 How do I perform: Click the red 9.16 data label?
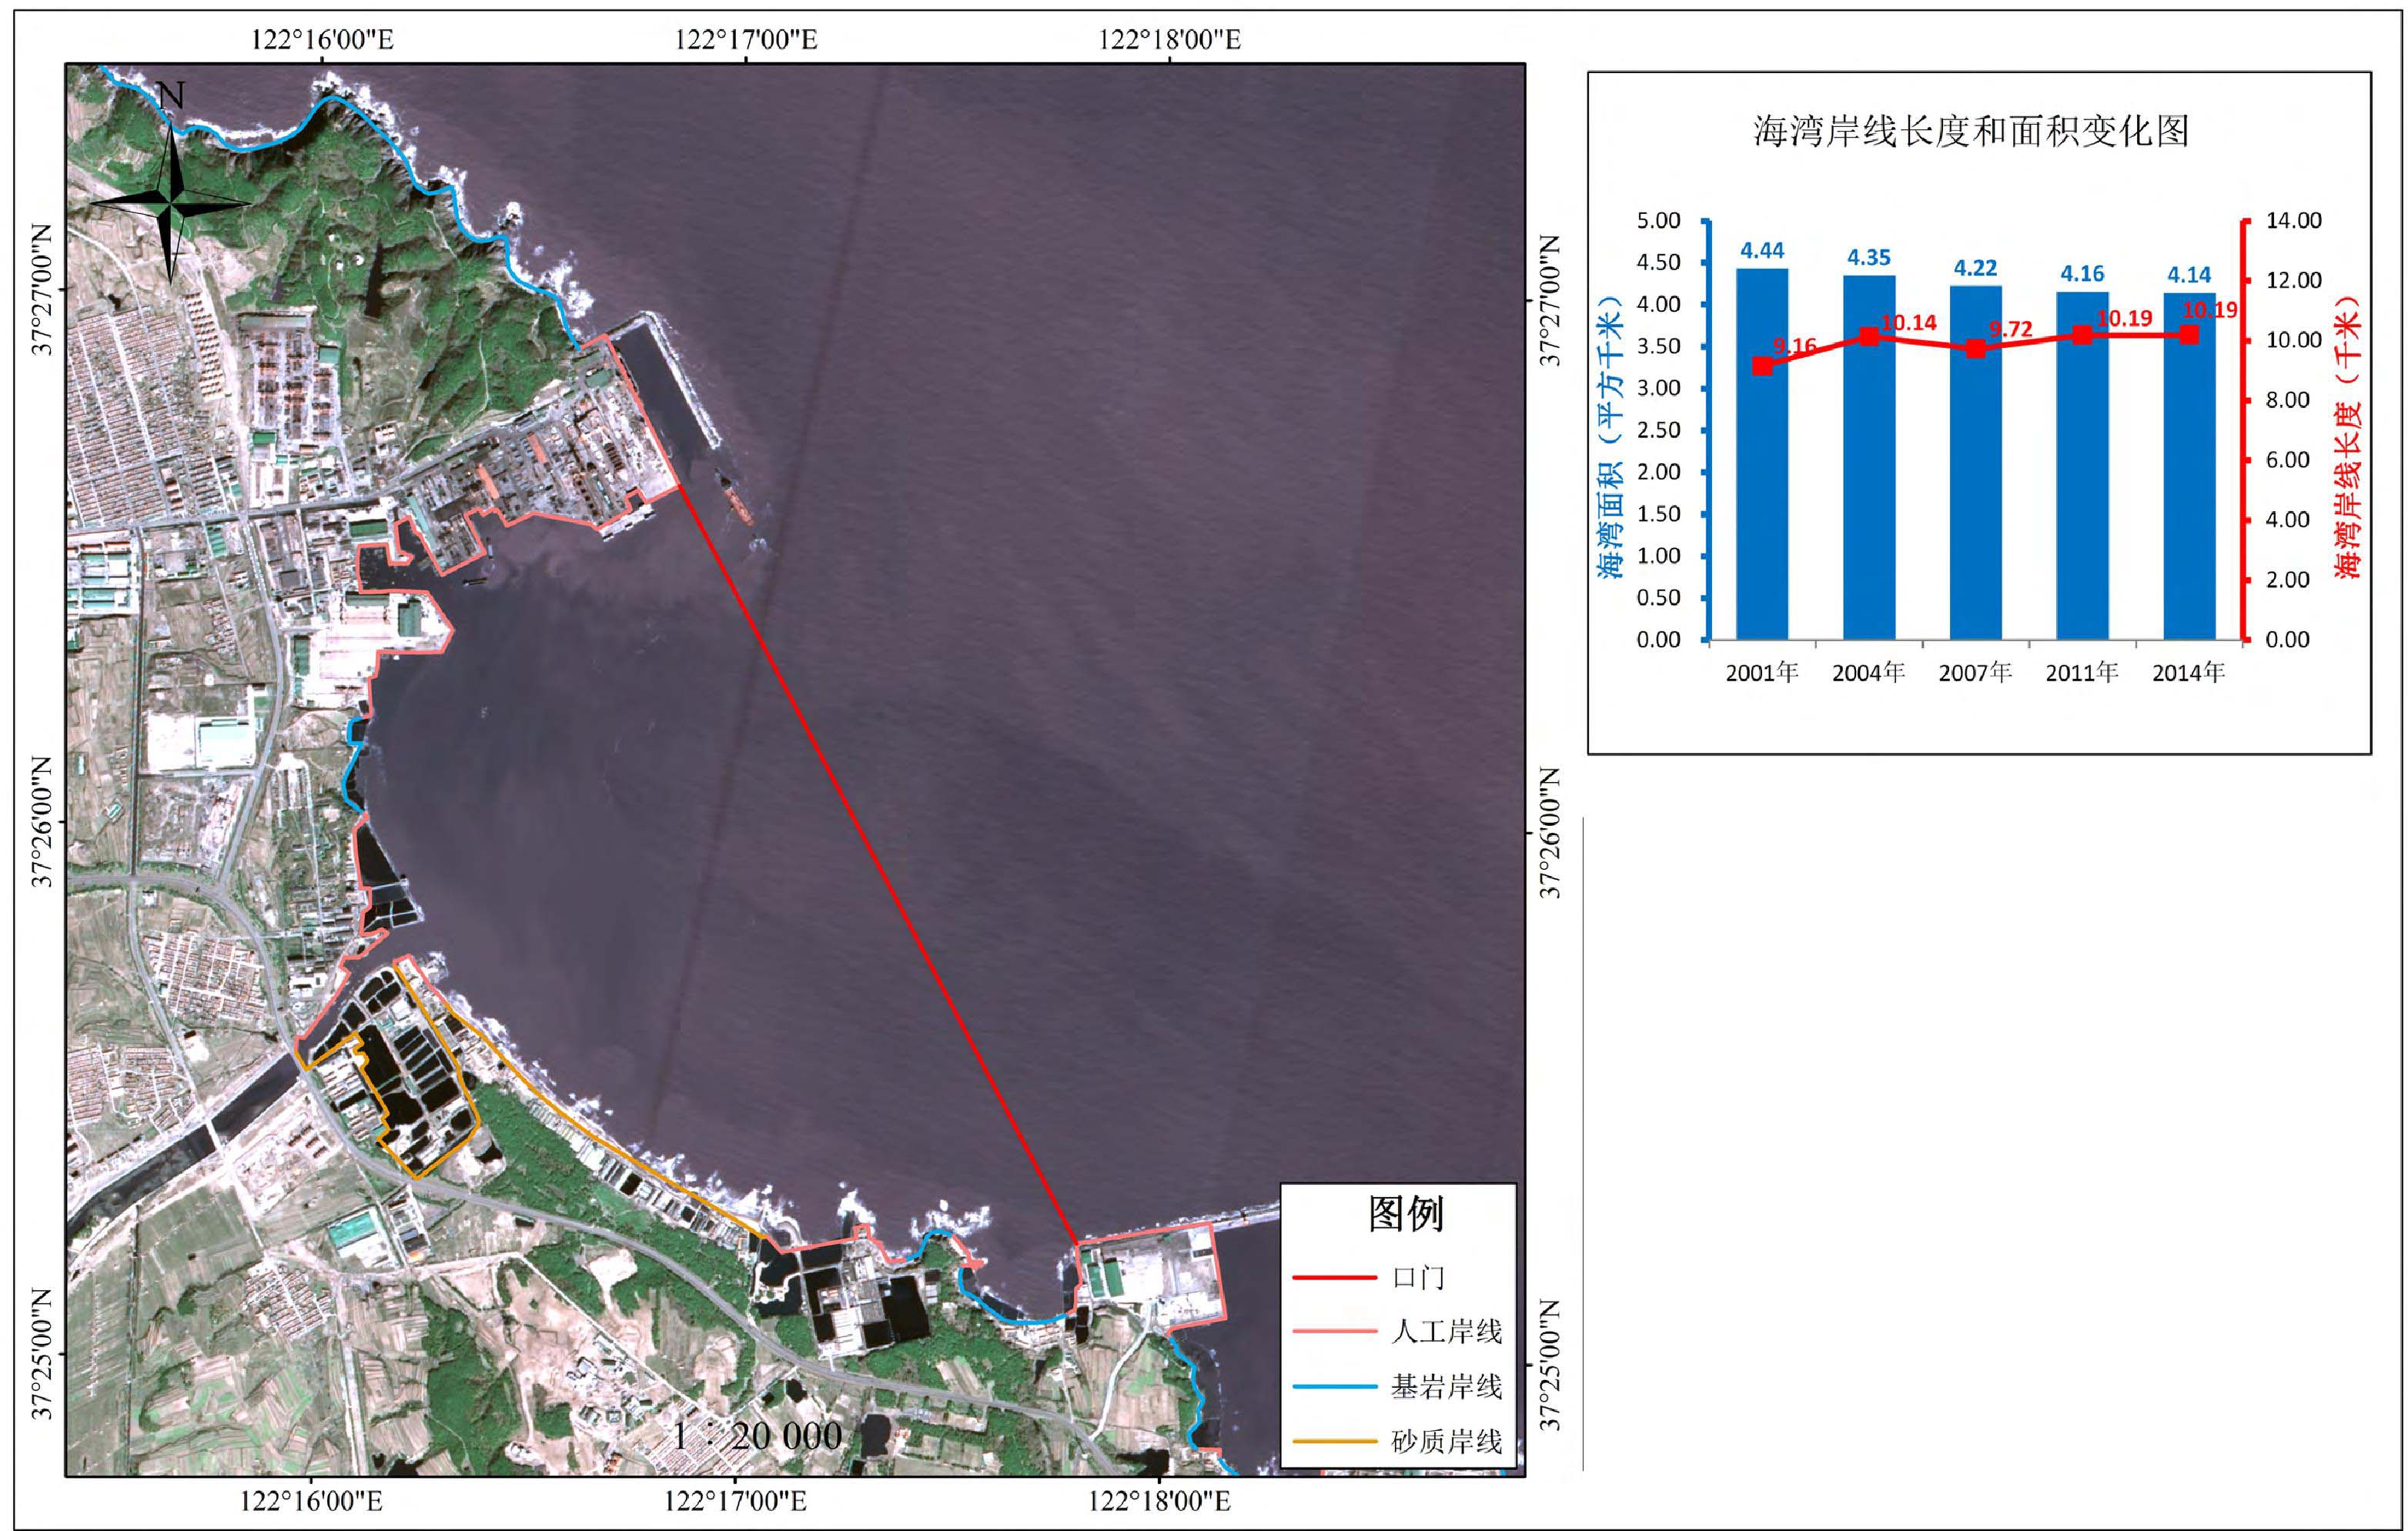click(1795, 346)
